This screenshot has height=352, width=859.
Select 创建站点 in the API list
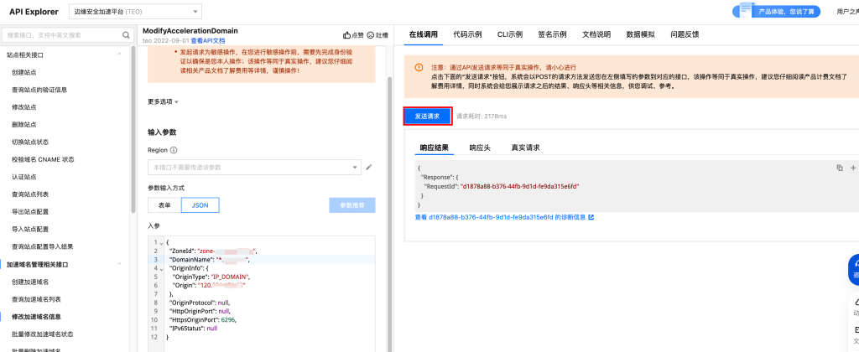[x=23, y=72]
